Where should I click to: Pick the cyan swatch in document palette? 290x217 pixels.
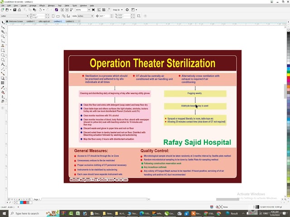(x=22, y=203)
